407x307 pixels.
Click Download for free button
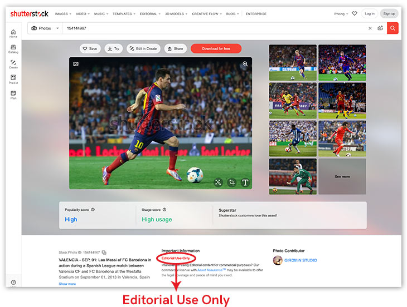coord(216,49)
